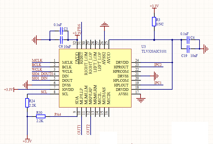Select the R30 resistor symbol
The width and height of the screenshot is (213, 144).
pos(41,117)
